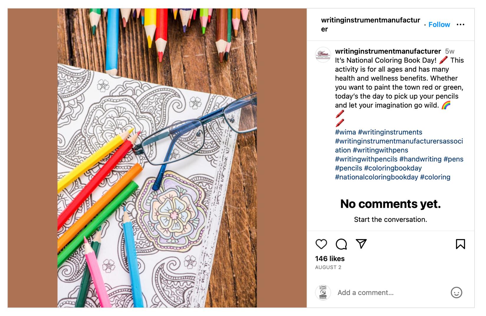View the 146 likes list
Screen dimensions: 486x316
click(330, 259)
